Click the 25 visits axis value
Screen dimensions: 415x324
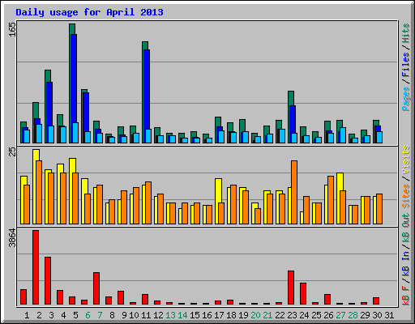coord(12,151)
